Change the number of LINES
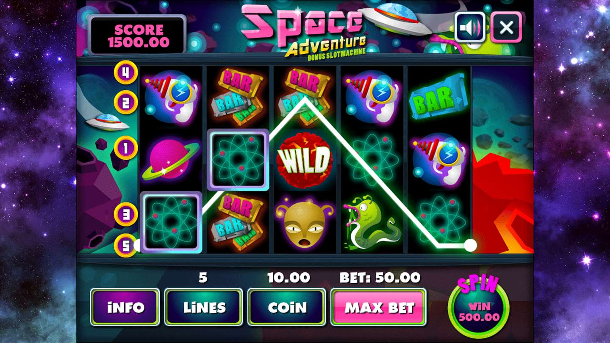The width and height of the screenshot is (610, 343). coord(204,307)
